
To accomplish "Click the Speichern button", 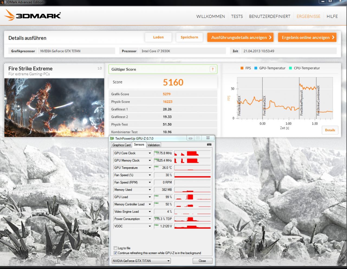I will pyautogui.click(x=189, y=37).
